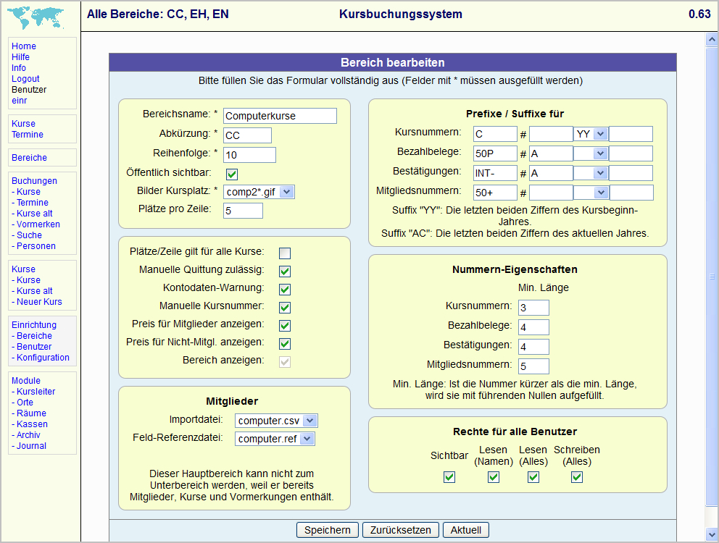Click scrollbar up arrow button
Screen dimensions: 719x543
click(712, 39)
